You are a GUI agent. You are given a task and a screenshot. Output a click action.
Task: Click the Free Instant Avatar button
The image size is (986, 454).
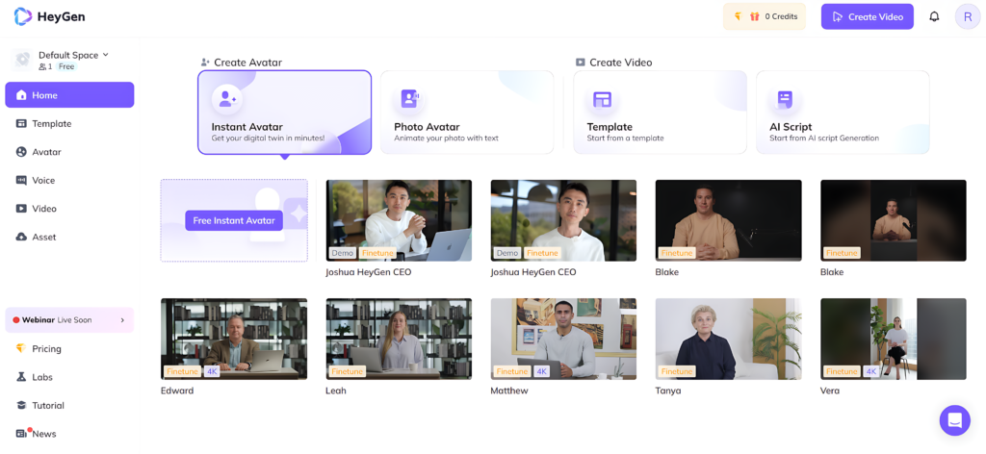tap(234, 220)
